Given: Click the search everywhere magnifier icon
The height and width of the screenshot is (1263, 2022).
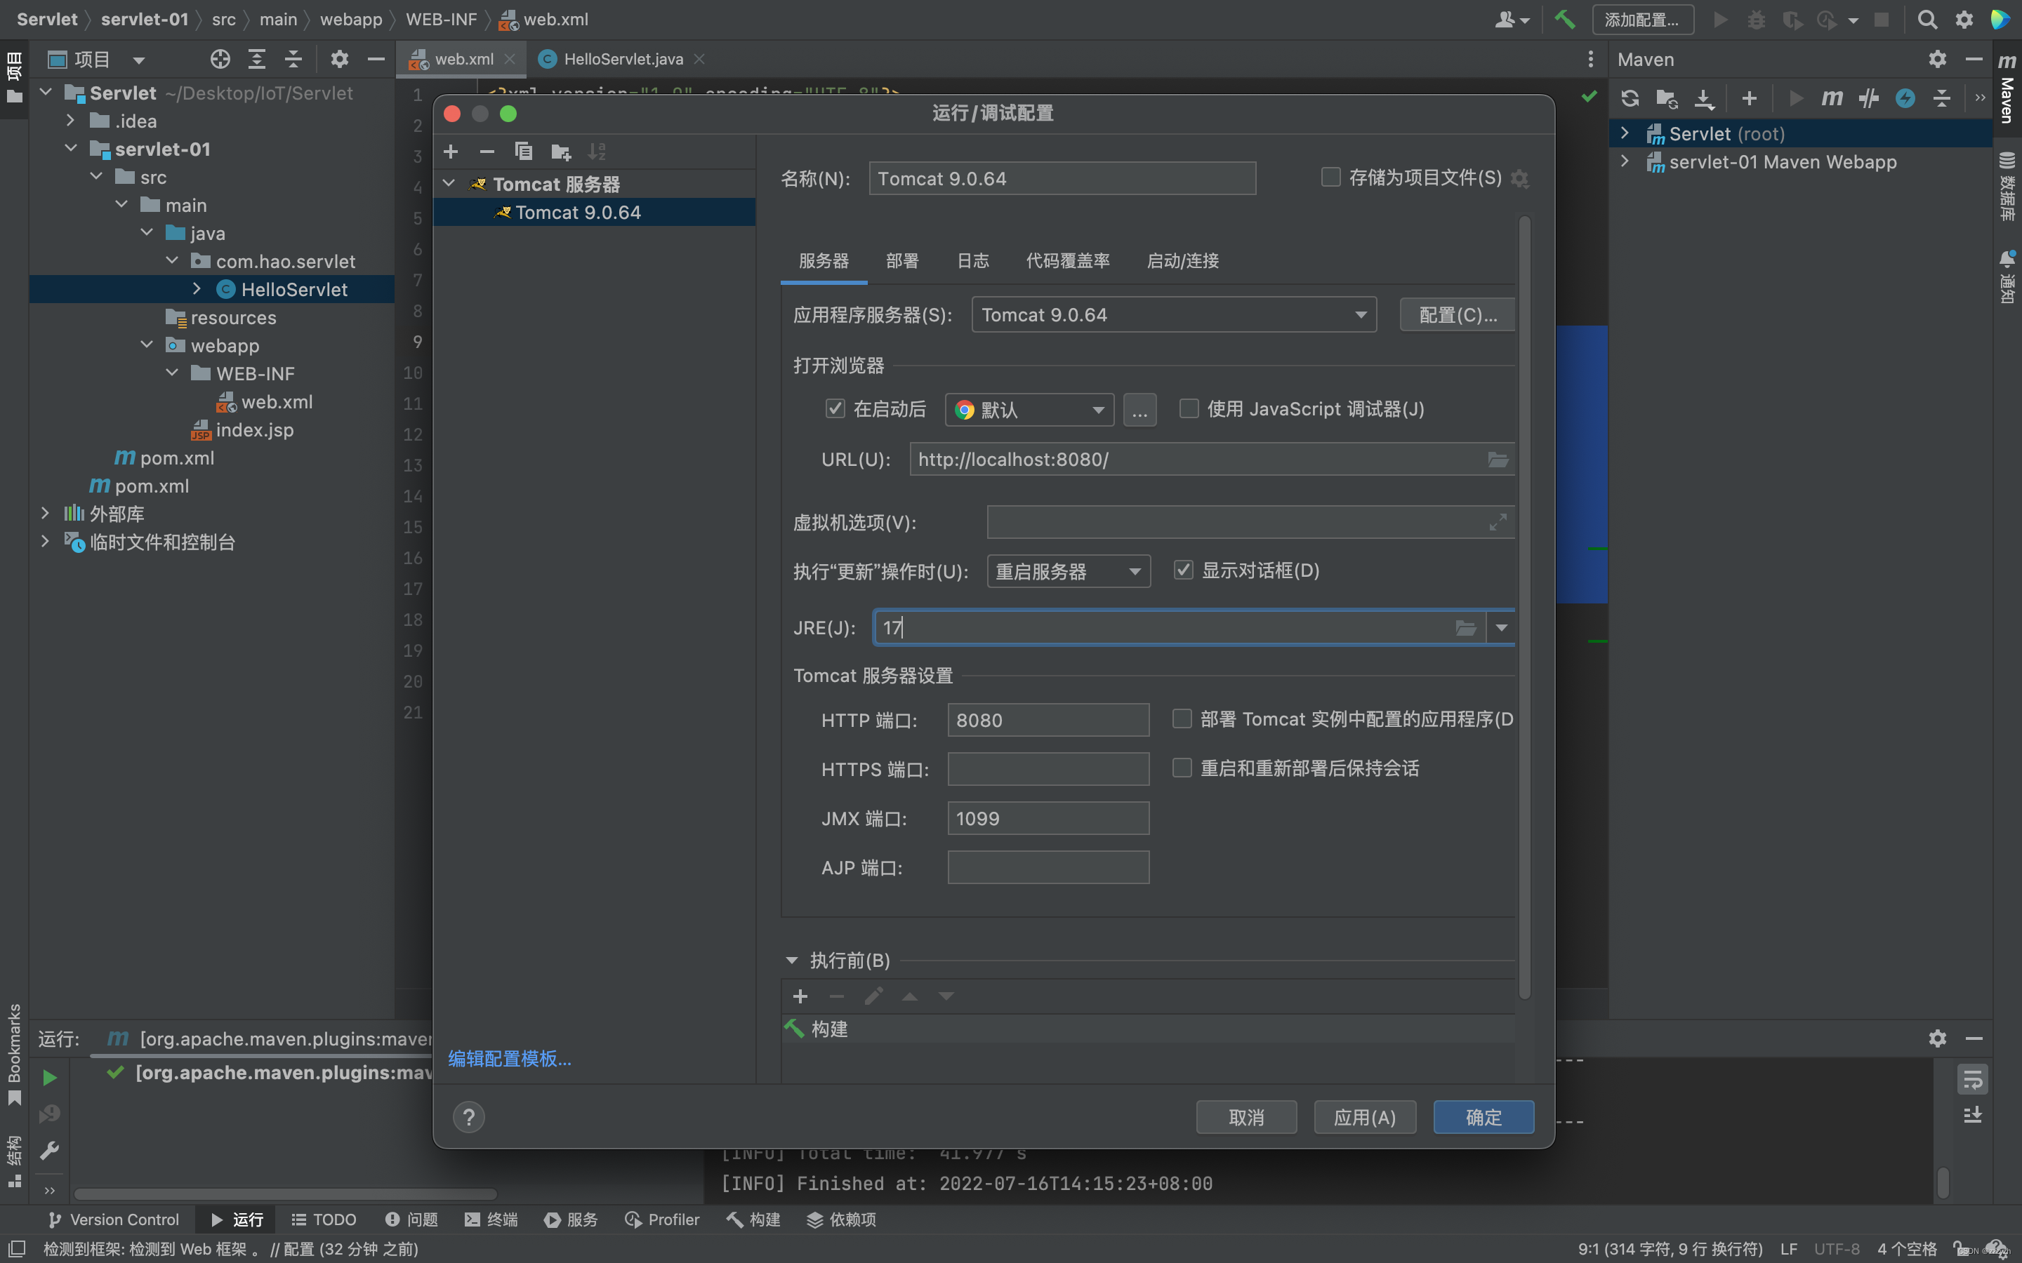Looking at the screenshot, I should coord(1927,19).
